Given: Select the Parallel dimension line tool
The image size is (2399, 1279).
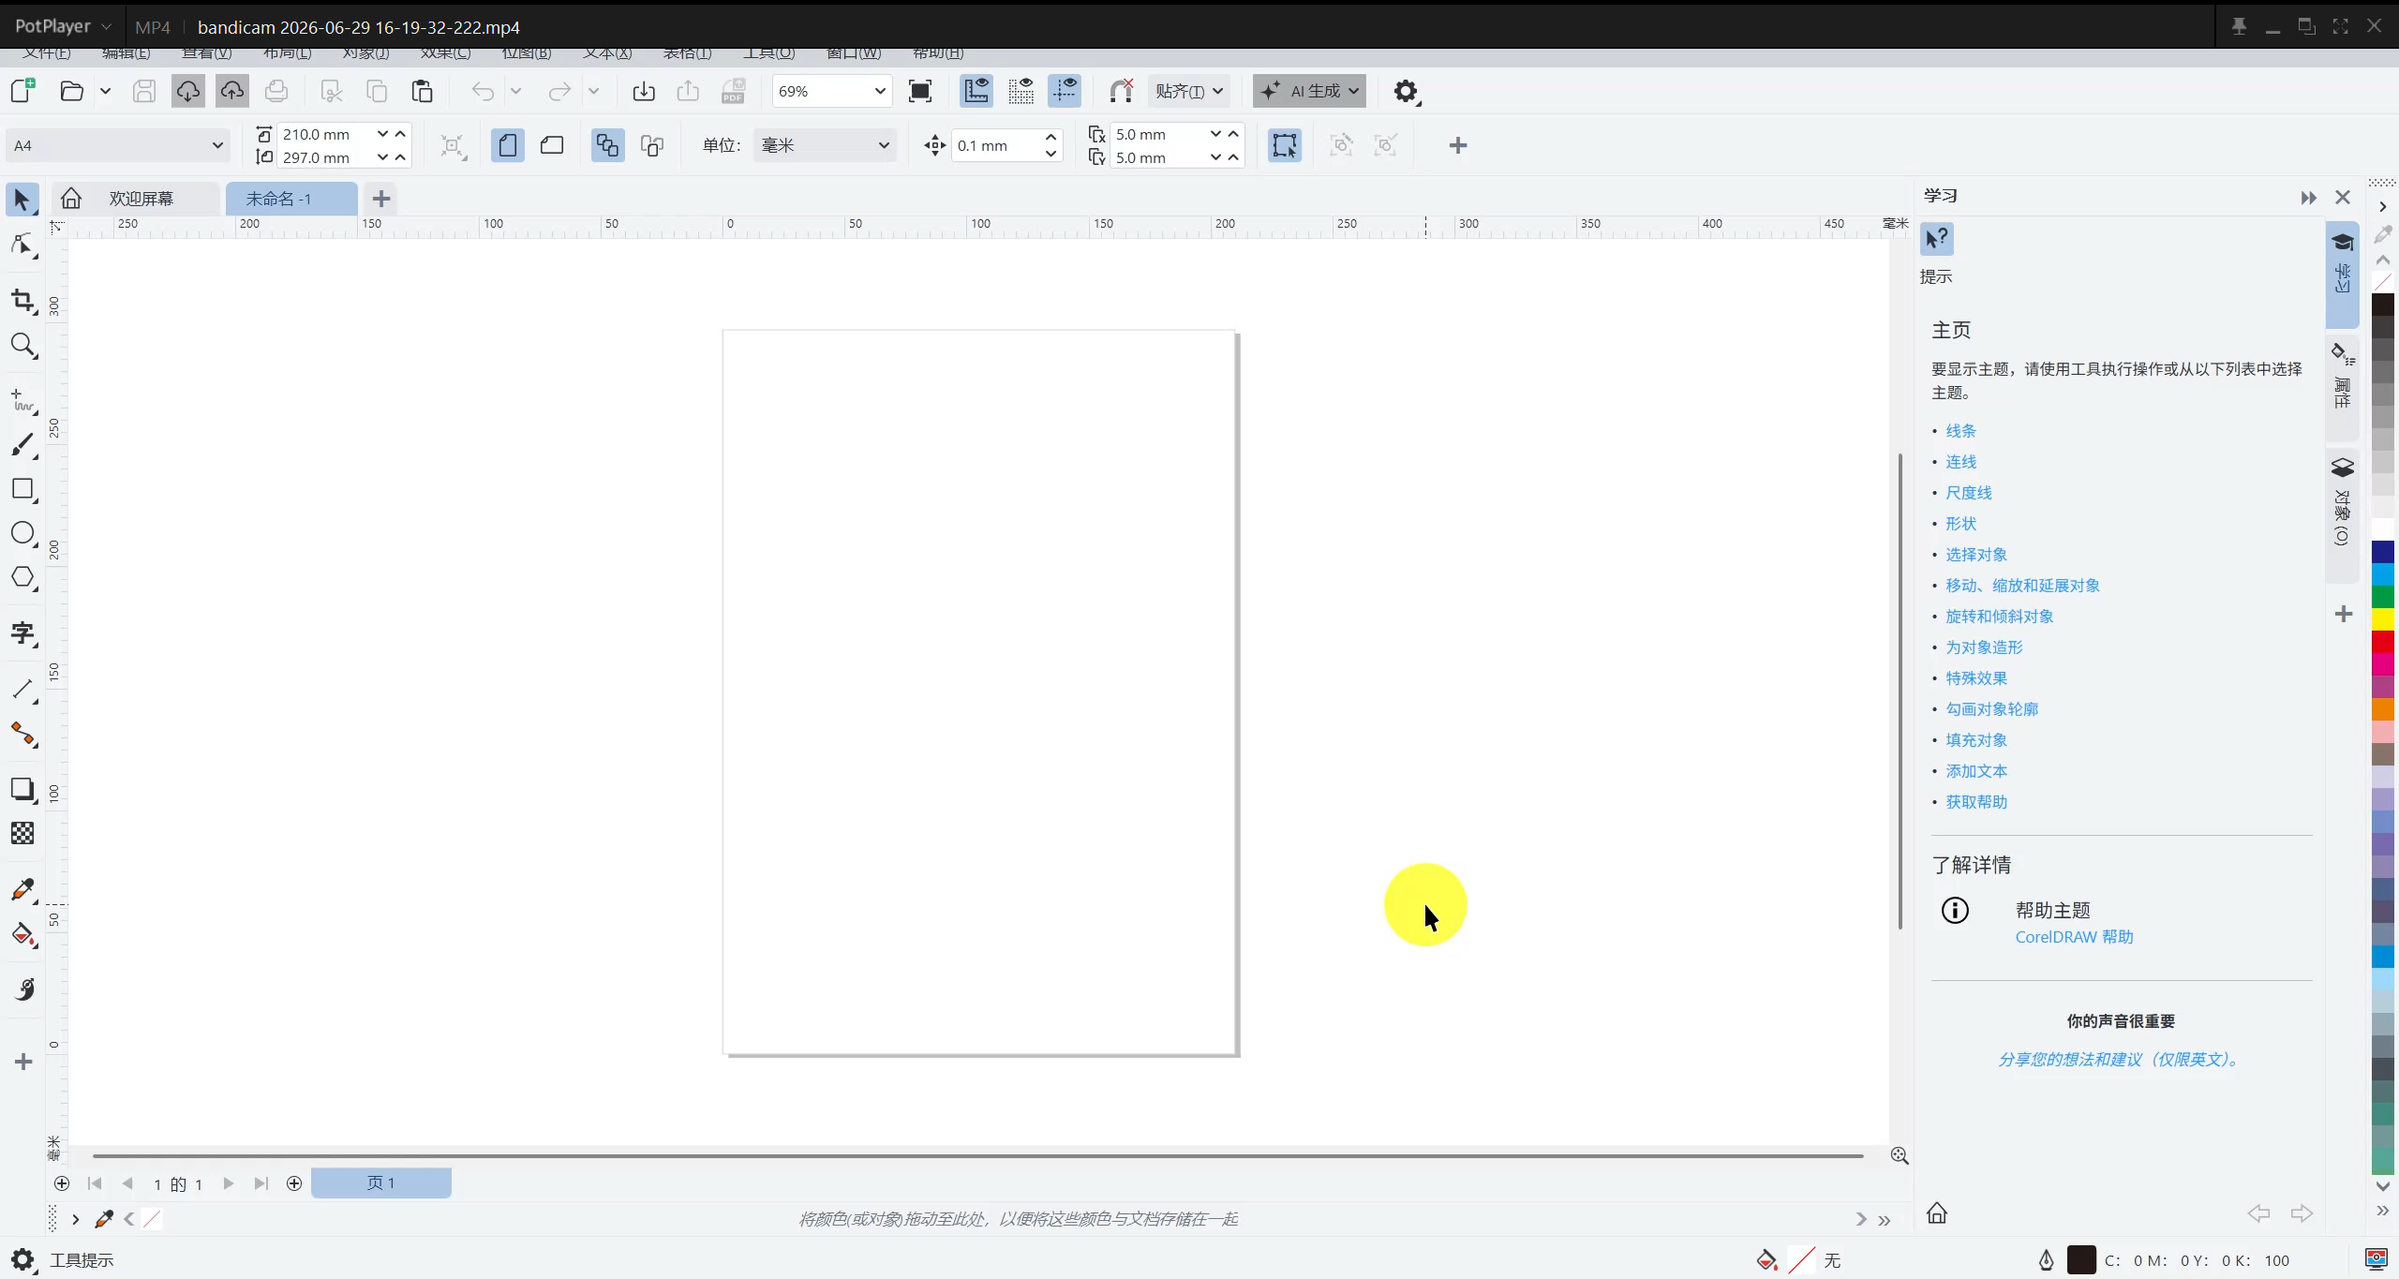Looking at the screenshot, I should click(22, 690).
